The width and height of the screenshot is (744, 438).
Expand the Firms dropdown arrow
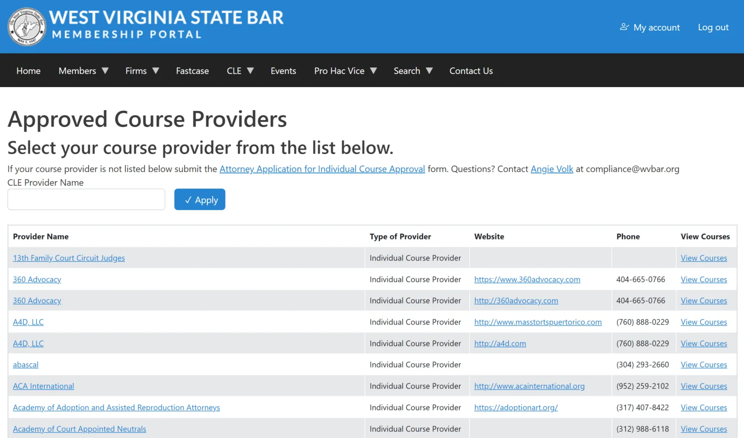(x=156, y=71)
